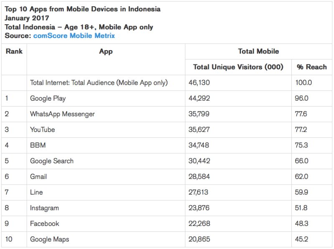This screenshot has width=334, height=249.
Task: Click the Instagram row name
Action: pos(44,208)
